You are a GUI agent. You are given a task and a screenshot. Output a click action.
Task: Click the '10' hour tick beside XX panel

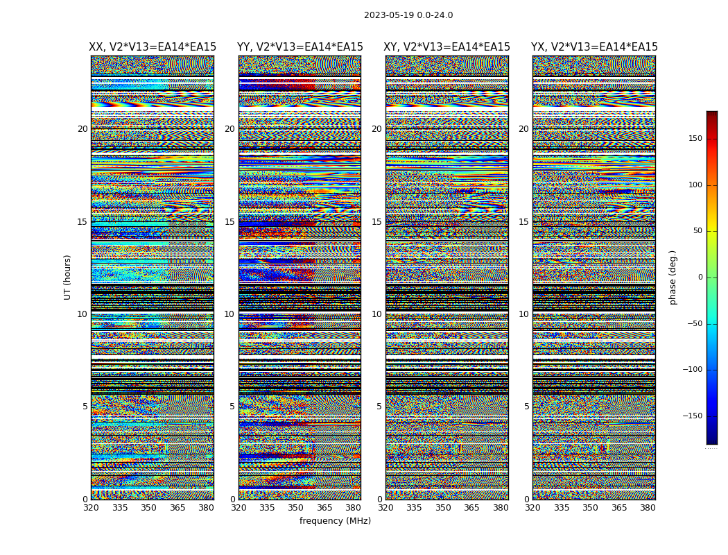click(83, 314)
